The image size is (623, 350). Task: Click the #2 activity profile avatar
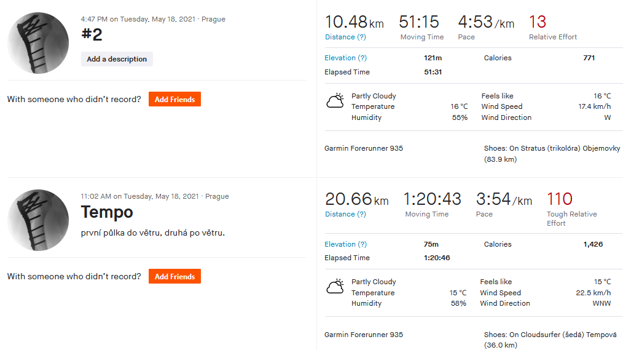tap(38, 43)
